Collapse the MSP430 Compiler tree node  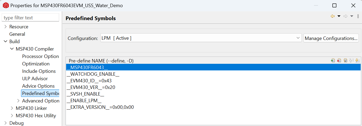[x=12, y=49]
